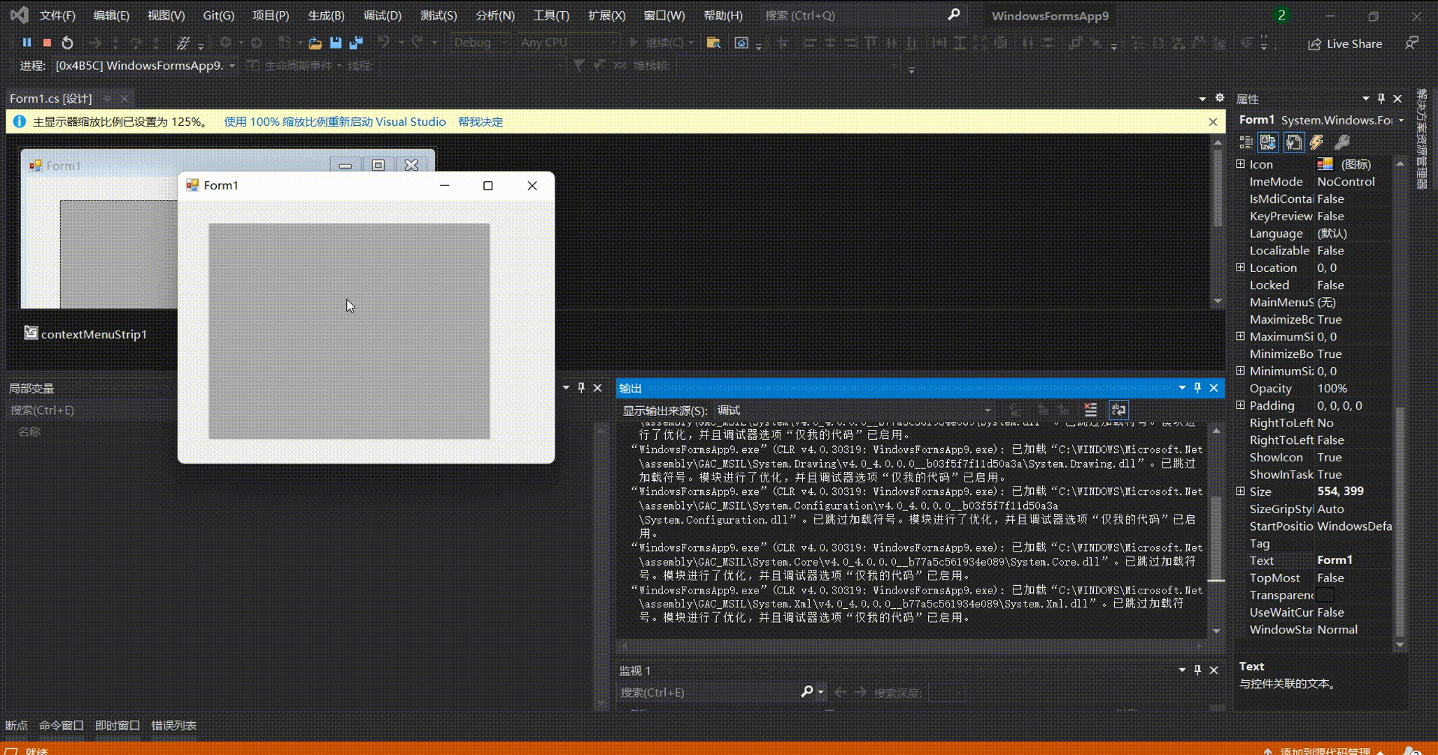
Task: Click the 帮我决定 link in the scaling banner
Action: tap(480, 122)
